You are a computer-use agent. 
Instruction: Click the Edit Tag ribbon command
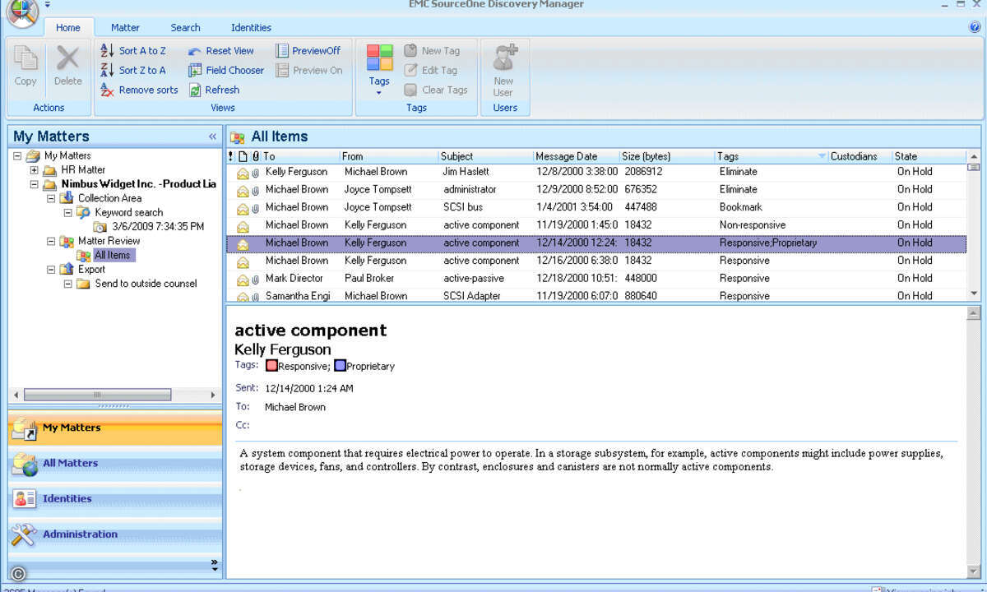pyautogui.click(x=430, y=70)
